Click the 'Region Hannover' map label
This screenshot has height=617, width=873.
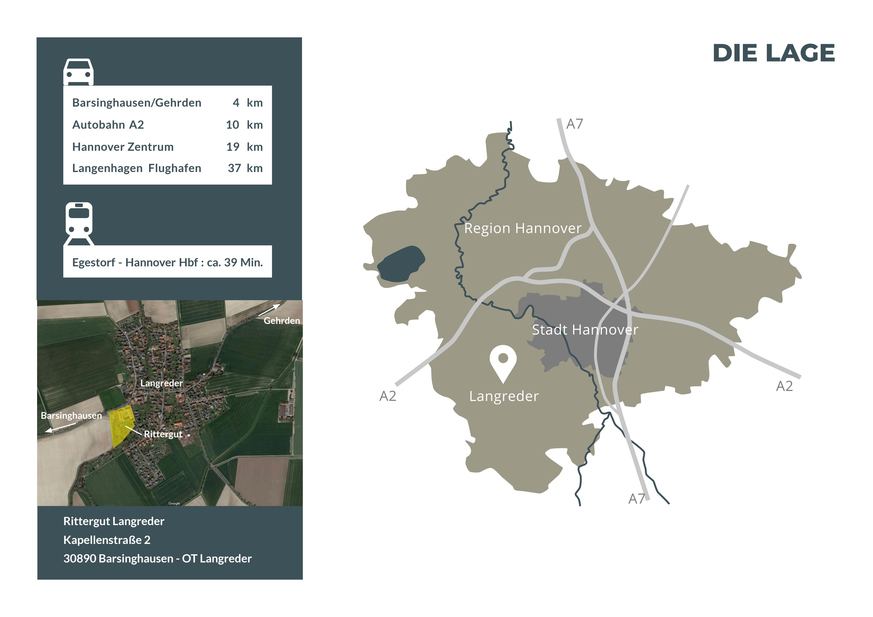[523, 228]
